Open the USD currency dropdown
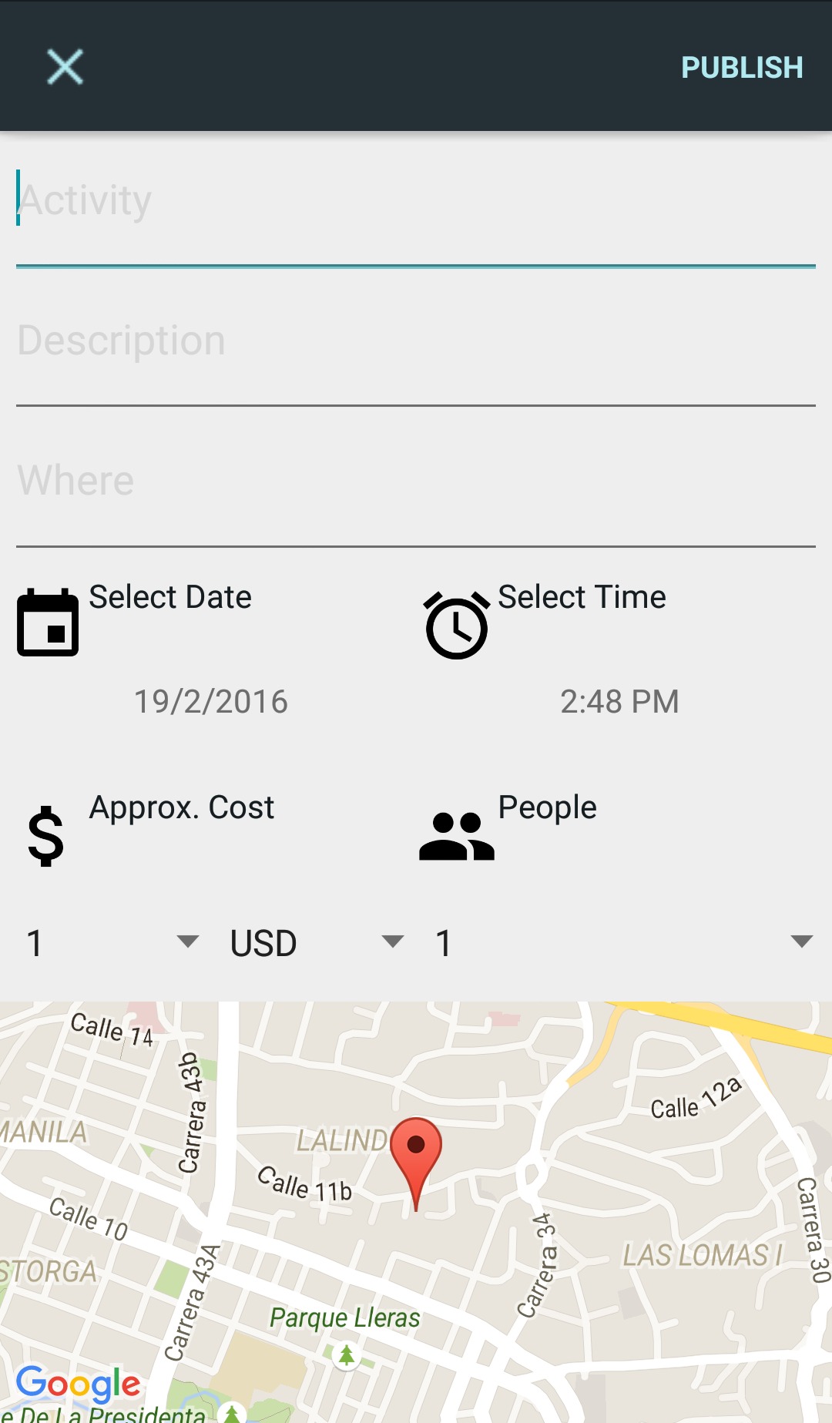This screenshot has height=1423, width=832. click(x=316, y=942)
